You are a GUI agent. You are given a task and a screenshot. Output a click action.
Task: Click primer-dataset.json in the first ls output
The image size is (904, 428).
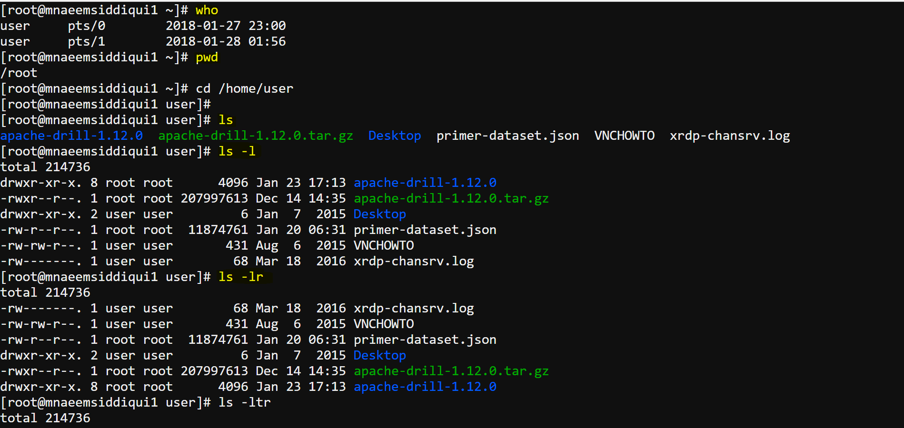(507, 136)
